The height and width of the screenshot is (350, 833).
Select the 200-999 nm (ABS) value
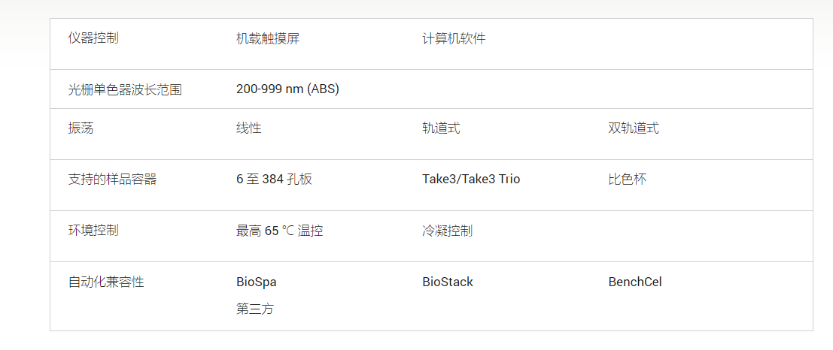coord(287,89)
